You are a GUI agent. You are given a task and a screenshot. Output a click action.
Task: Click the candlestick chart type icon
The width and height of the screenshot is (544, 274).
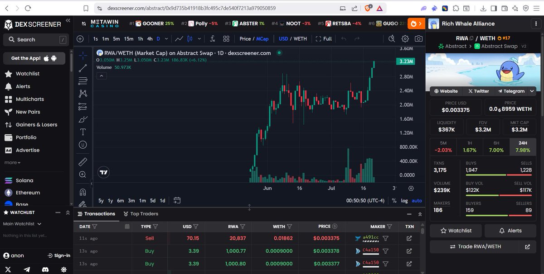tap(190, 39)
